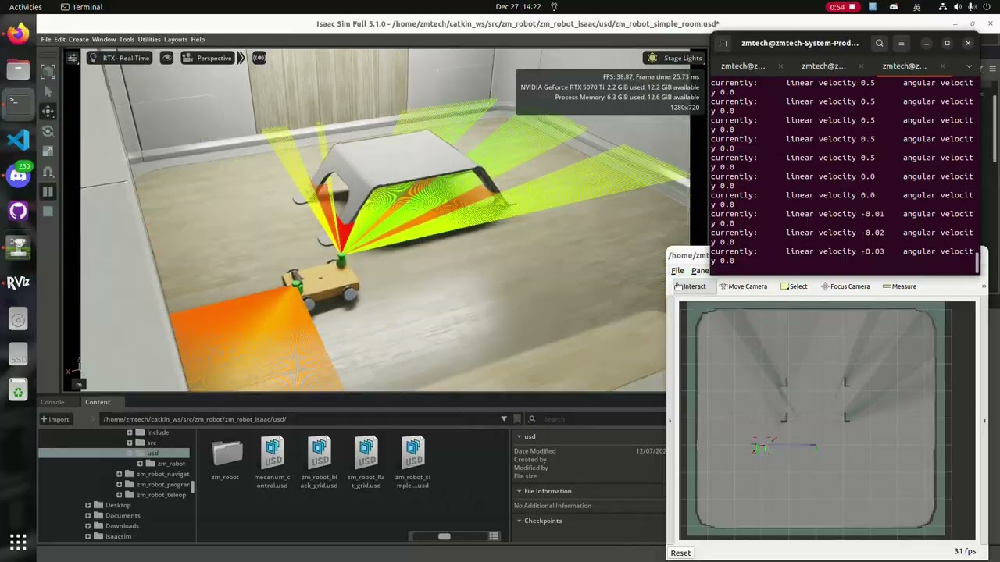Open the File menu in Isaac Sim
The height and width of the screenshot is (562, 1000).
pyautogui.click(x=46, y=39)
